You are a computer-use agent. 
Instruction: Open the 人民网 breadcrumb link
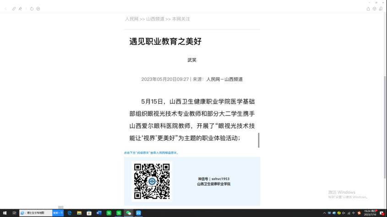(131, 19)
